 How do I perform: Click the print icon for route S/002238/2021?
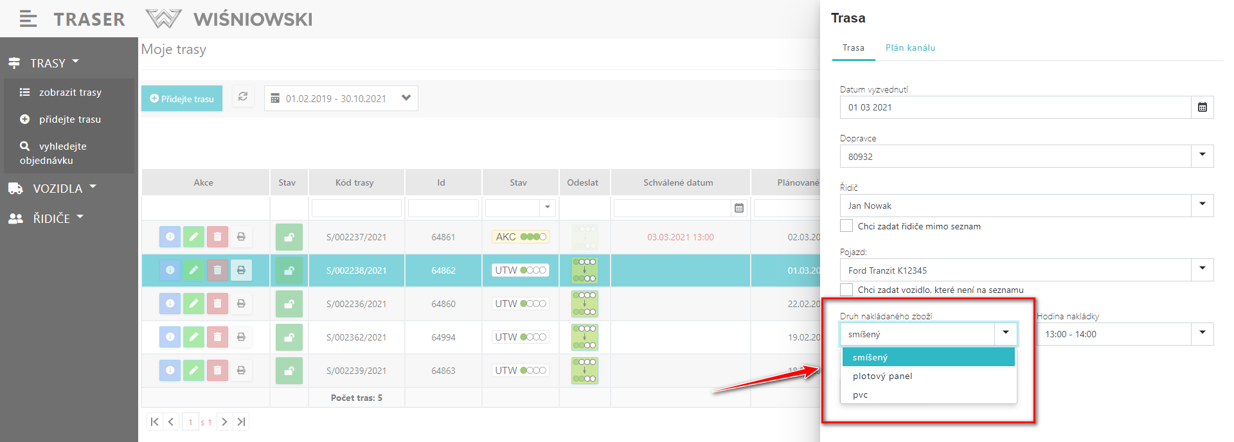(241, 270)
